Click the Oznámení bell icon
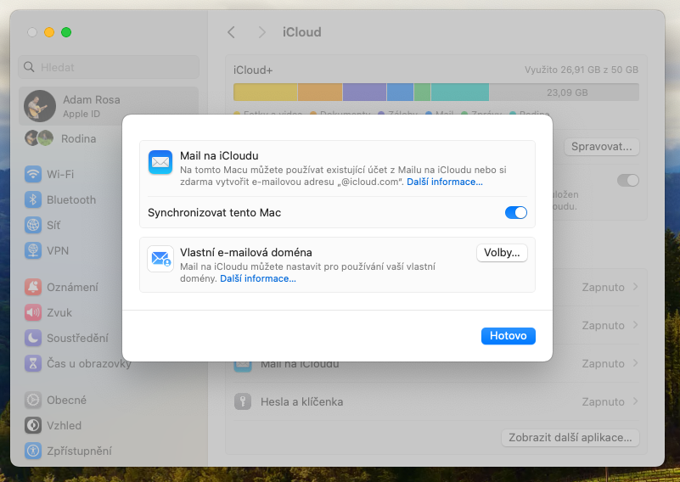The height and width of the screenshot is (482, 680). pos(33,287)
